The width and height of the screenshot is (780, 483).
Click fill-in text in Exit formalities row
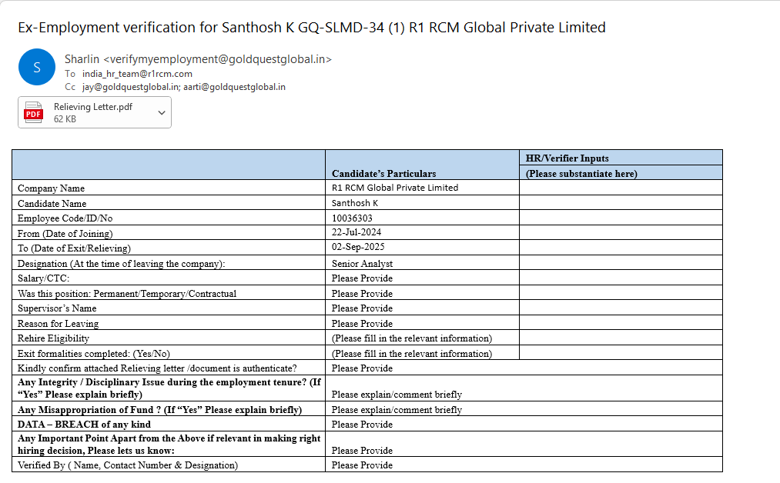click(412, 354)
